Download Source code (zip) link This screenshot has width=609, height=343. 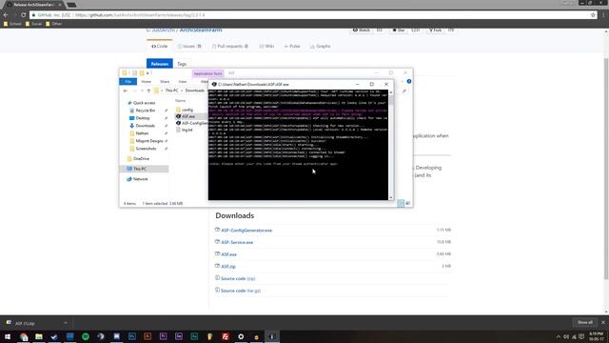coord(238,278)
